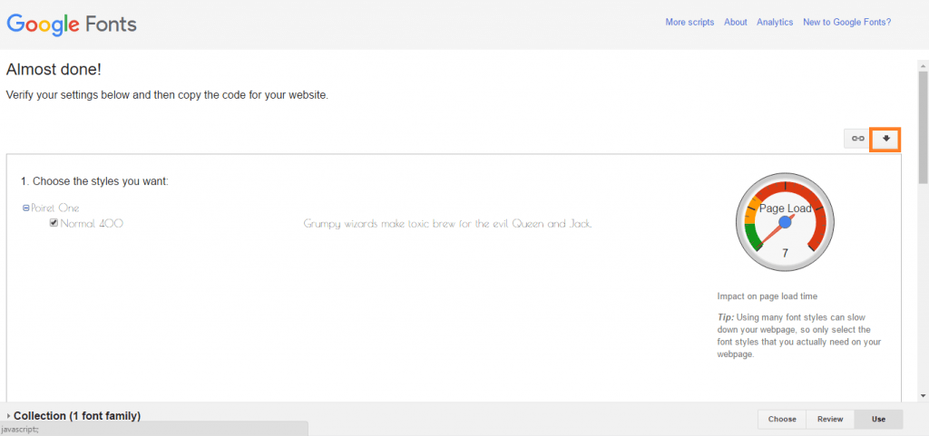Click the Impact on page load time caption
929x436 pixels.
(768, 296)
